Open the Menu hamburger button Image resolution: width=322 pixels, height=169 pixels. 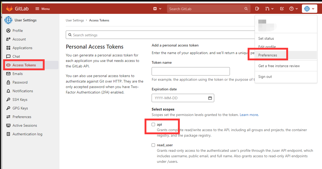pyautogui.click(x=42, y=9)
